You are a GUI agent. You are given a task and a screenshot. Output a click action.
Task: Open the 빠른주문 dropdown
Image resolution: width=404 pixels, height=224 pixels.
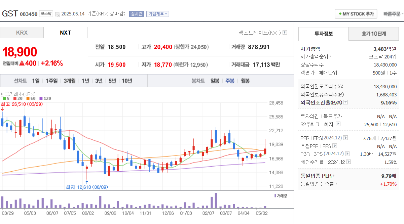coord(394,14)
